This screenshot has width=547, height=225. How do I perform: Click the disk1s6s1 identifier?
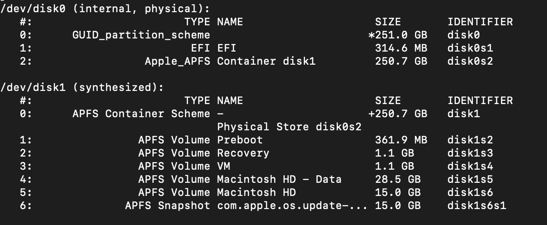tap(477, 205)
